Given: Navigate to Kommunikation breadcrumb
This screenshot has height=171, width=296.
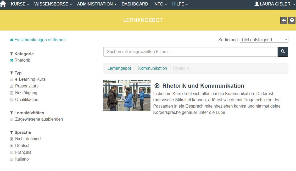Looking at the screenshot, I should [x=153, y=68].
